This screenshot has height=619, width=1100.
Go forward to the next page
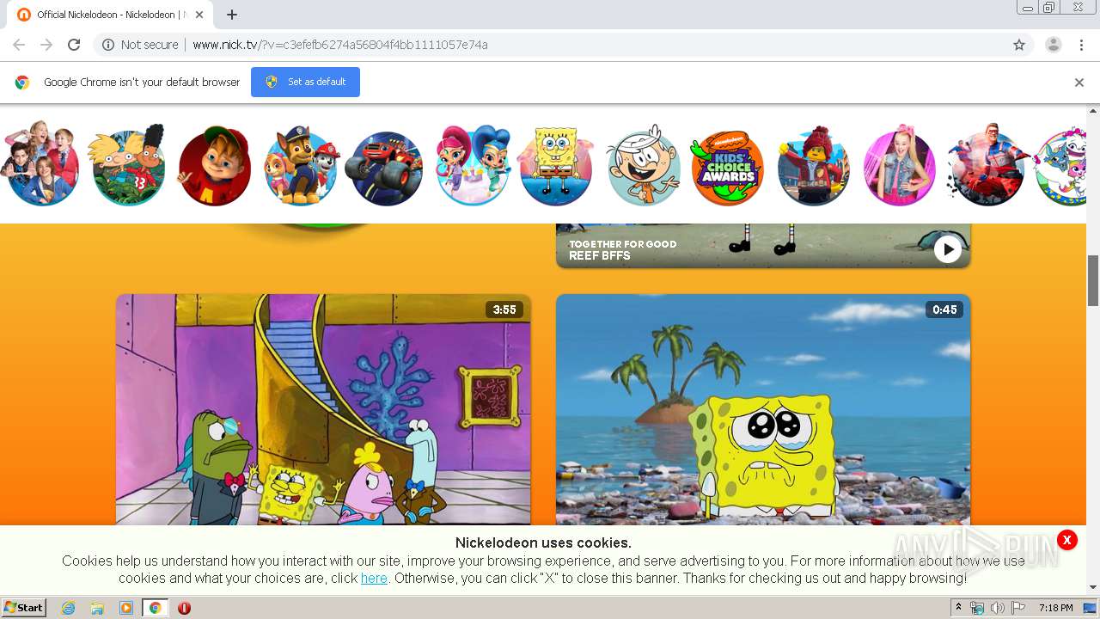46,45
